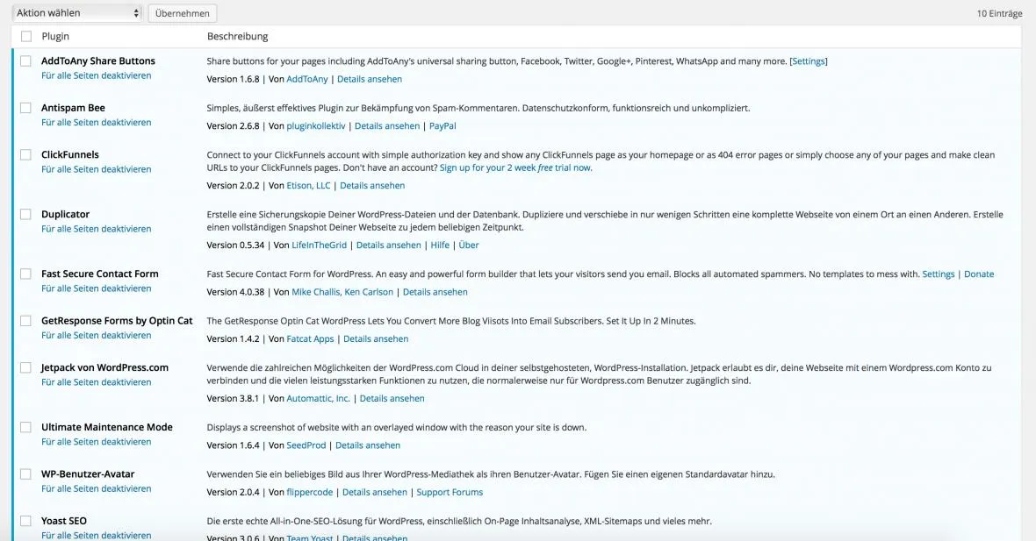Tick the select-all checkbox beside Plugin header
This screenshot has height=541, width=1036.
point(25,36)
